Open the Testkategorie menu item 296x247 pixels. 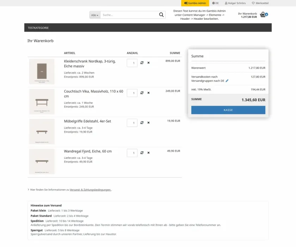[x=38, y=28]
